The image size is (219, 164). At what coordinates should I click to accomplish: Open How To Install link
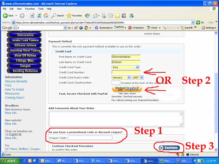[14, 90]
